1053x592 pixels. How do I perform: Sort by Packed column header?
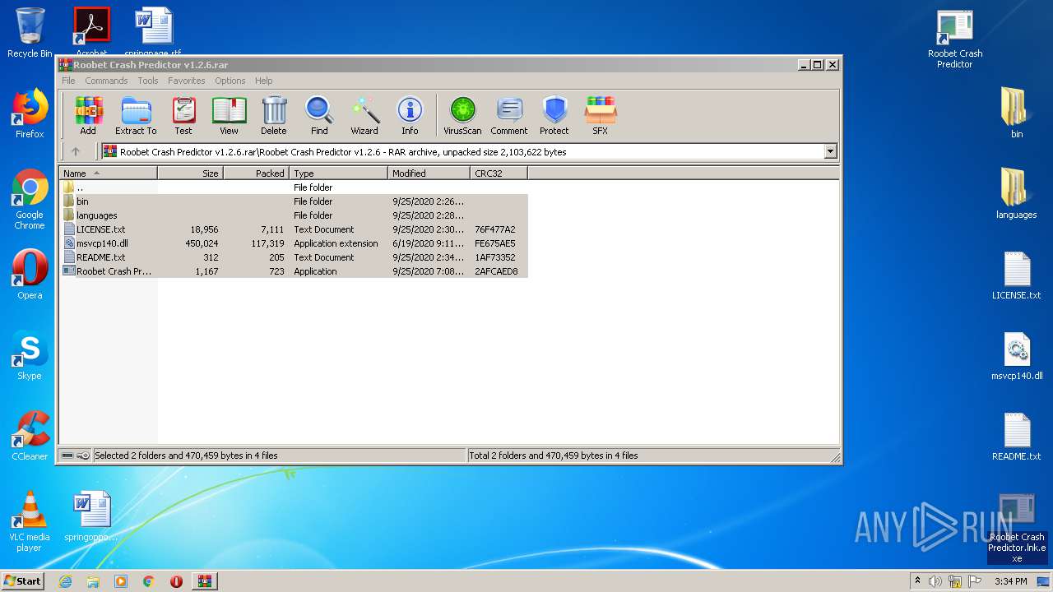pos(256,173)
